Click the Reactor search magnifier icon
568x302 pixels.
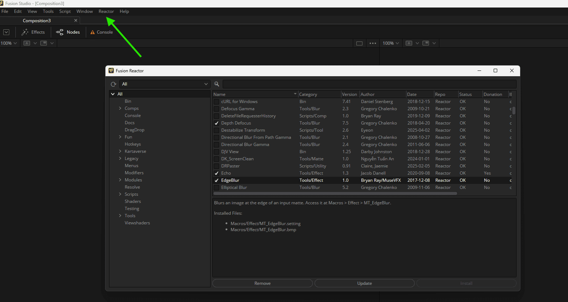(x=217, y=84)
